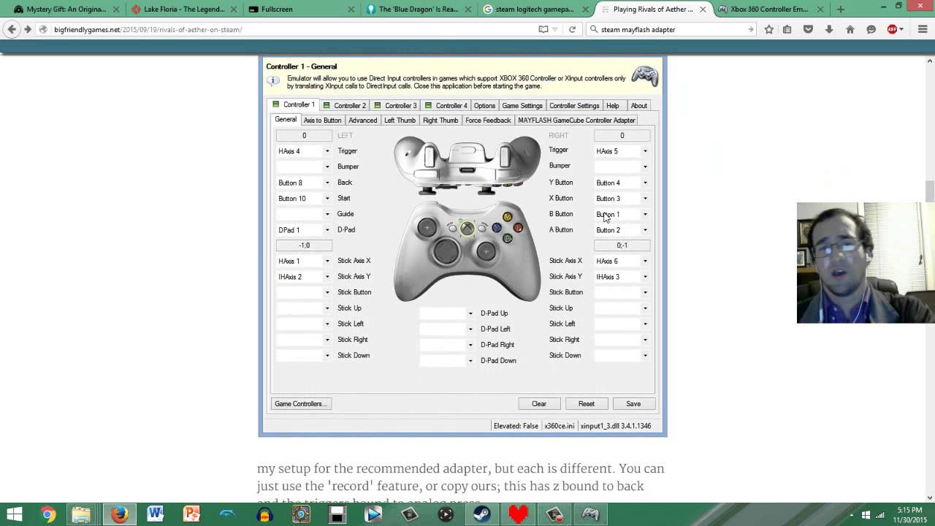Open a new tab with plus button

point(841,9)
